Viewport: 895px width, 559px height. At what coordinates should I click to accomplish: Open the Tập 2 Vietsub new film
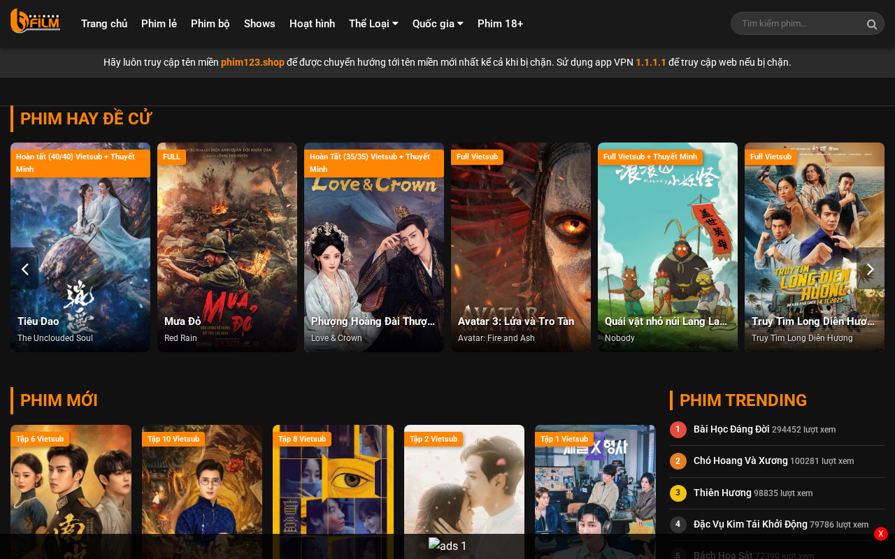pyautogui.click(x=464, y=492)
